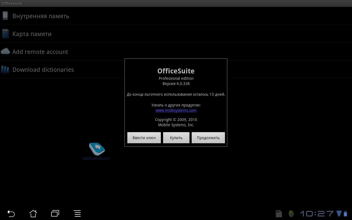This screenshot has height=220, width=352.
Task: Open the Recent apps icon
Action: [x=55, y=213]
